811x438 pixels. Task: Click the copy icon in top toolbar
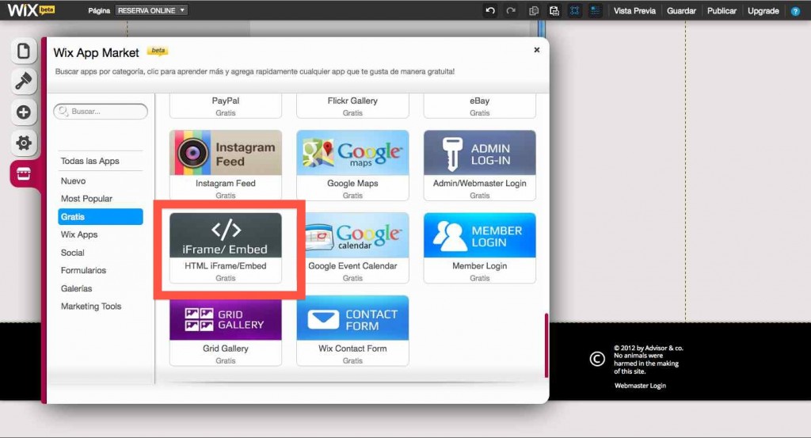coord(534,10)
